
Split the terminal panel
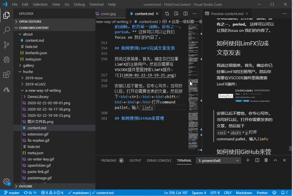pos(257,160)
